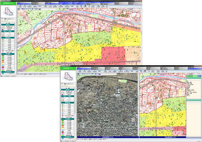Screen dimensions: 202x142
Task: Open the first dropdown button on upper window's main toolbar
Action: pyautogui.click(x=41, y=6)
